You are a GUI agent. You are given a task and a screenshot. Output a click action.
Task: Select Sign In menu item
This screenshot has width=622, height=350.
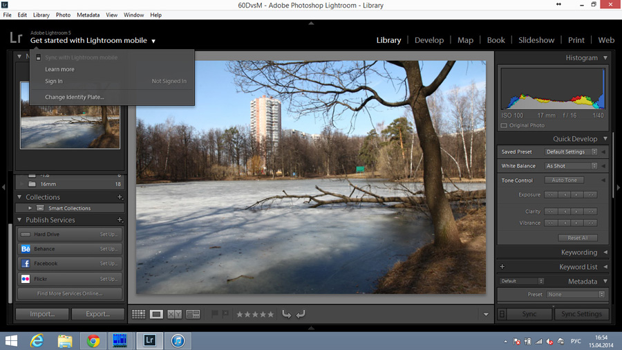(x=54, y=81)
